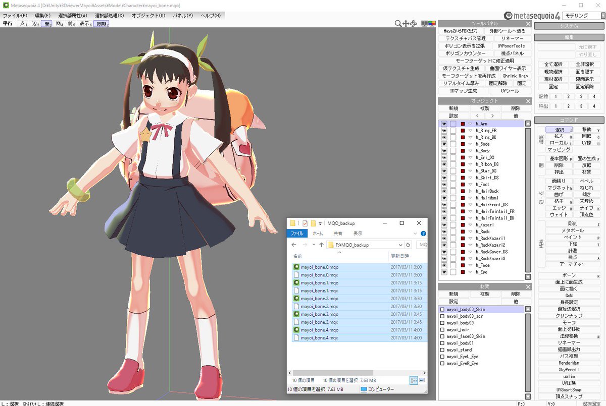The height and width of the screenshot is (406, 606).
Task: Click the コンピューター computer icon in Explorer status bar
Action: tap(363, 389)
